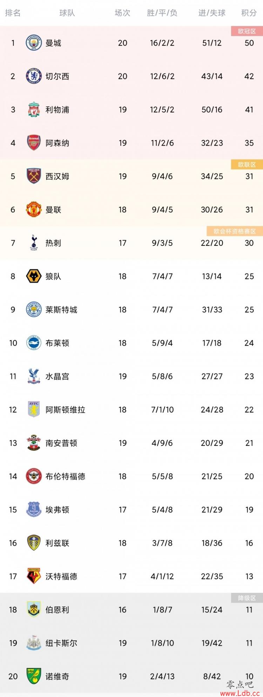263x697 pixels.
Task: Select the Liverpool club crest
Action: 34,109
